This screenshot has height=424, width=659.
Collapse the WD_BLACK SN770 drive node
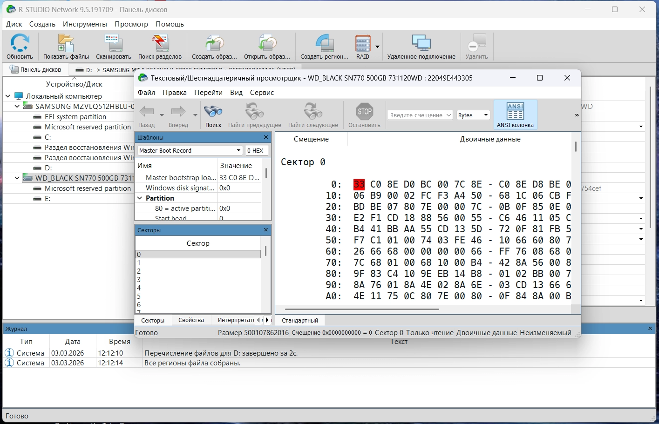coord(17,178)
